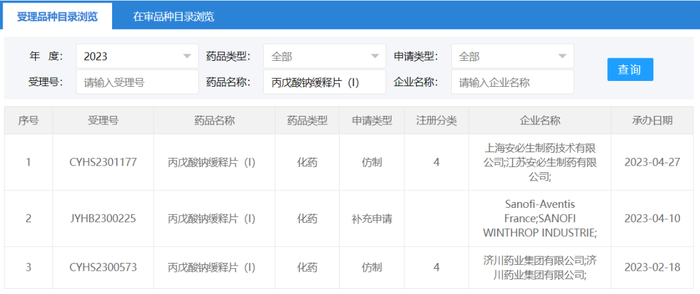The width and height of the screenshot is (700, 294).
Task: Click Sanofi-Aventis France company cell
Action: click(x=540, y=219)
